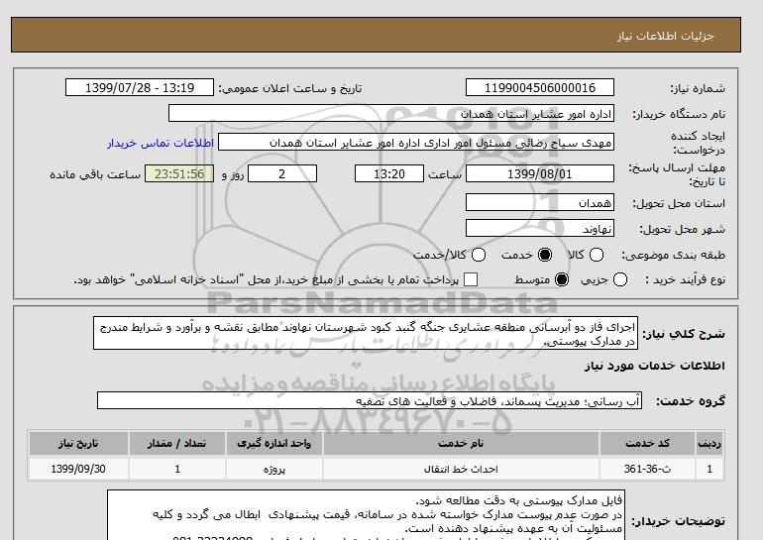Screen dimensions: 763x540
Task: Click the deadline date field 1399/08/01
Action: click(540, 174)
